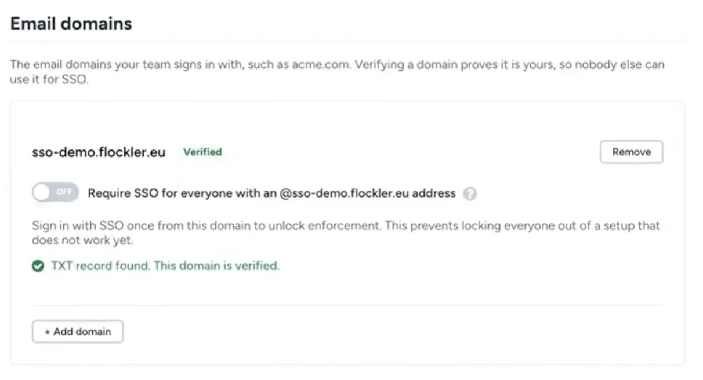The width and height of the screenshot is (703, 380).
Task: Add a new email domain
Action: point(78,332)
